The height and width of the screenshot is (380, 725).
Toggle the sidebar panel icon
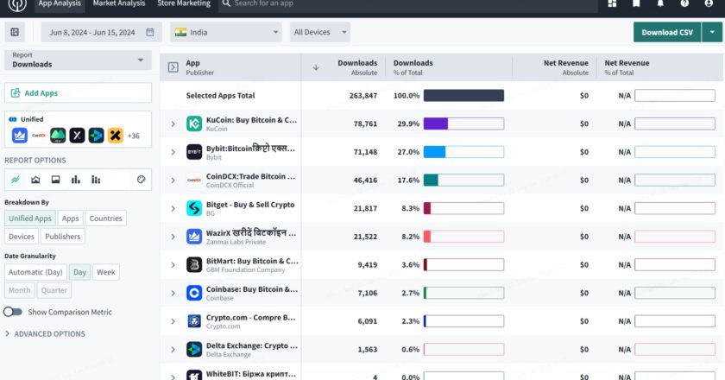coord(15,32)
